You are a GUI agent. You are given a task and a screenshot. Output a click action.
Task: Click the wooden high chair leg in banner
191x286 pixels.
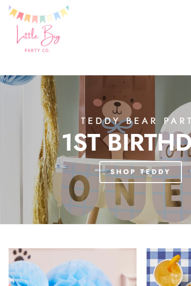(92, 215)
